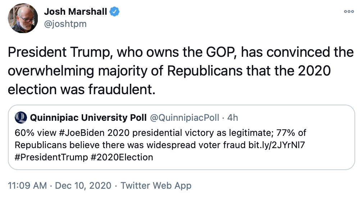
Task: Open the Twitter Web App source link
Action: click(x=156, y=185)
